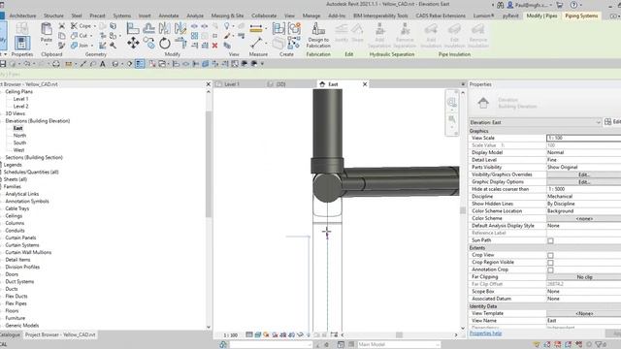Click the Create Group icon
The width and height of the screenshot is (621, 349).
point(294,28)
